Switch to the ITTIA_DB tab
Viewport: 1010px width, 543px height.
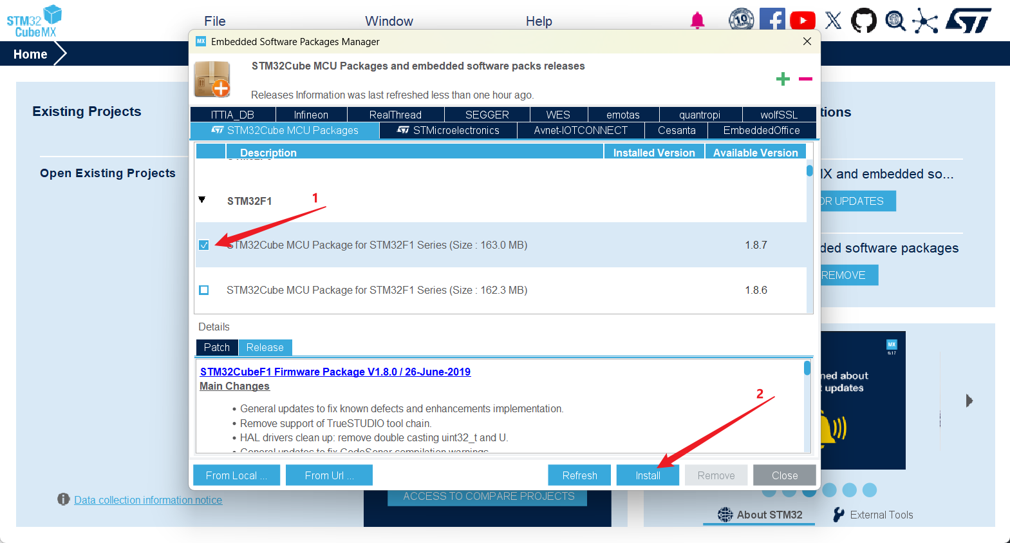coord(233,114)
